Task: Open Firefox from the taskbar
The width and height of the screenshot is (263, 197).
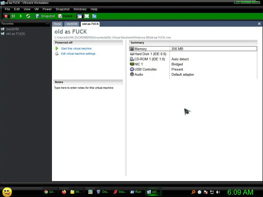Action: 64,192
